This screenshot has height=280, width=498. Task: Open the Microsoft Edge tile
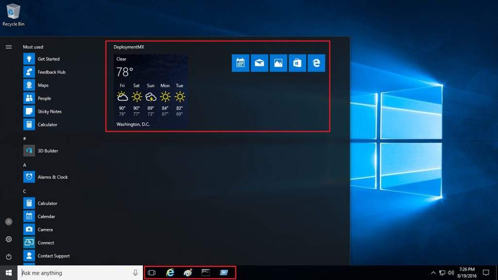(x=316, y=63)
